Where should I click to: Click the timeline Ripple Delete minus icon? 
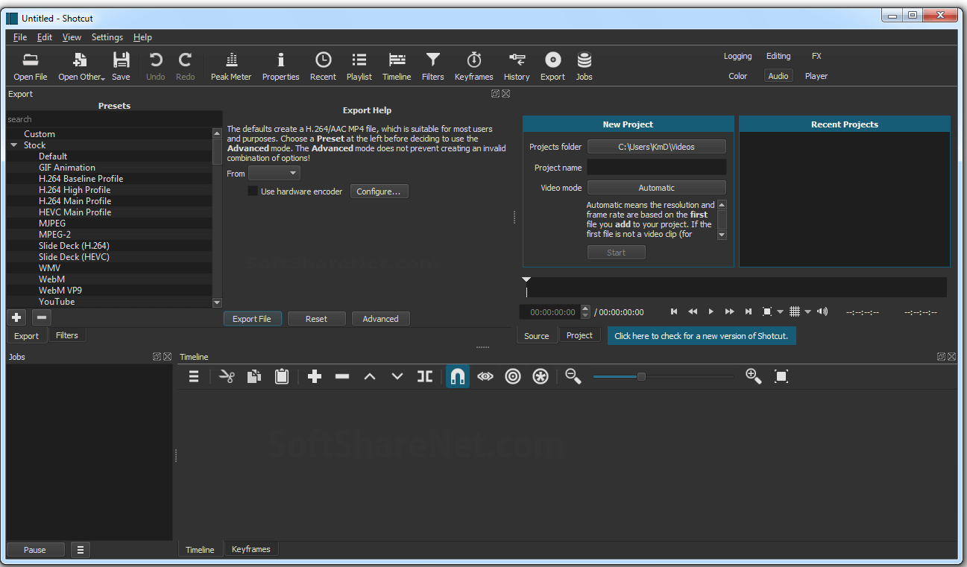click(342, 377)
